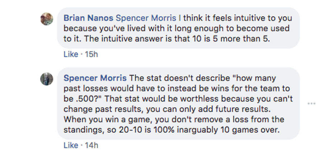Click the Brian Nanos author name
323x155 pixels.
pos(88,18)
